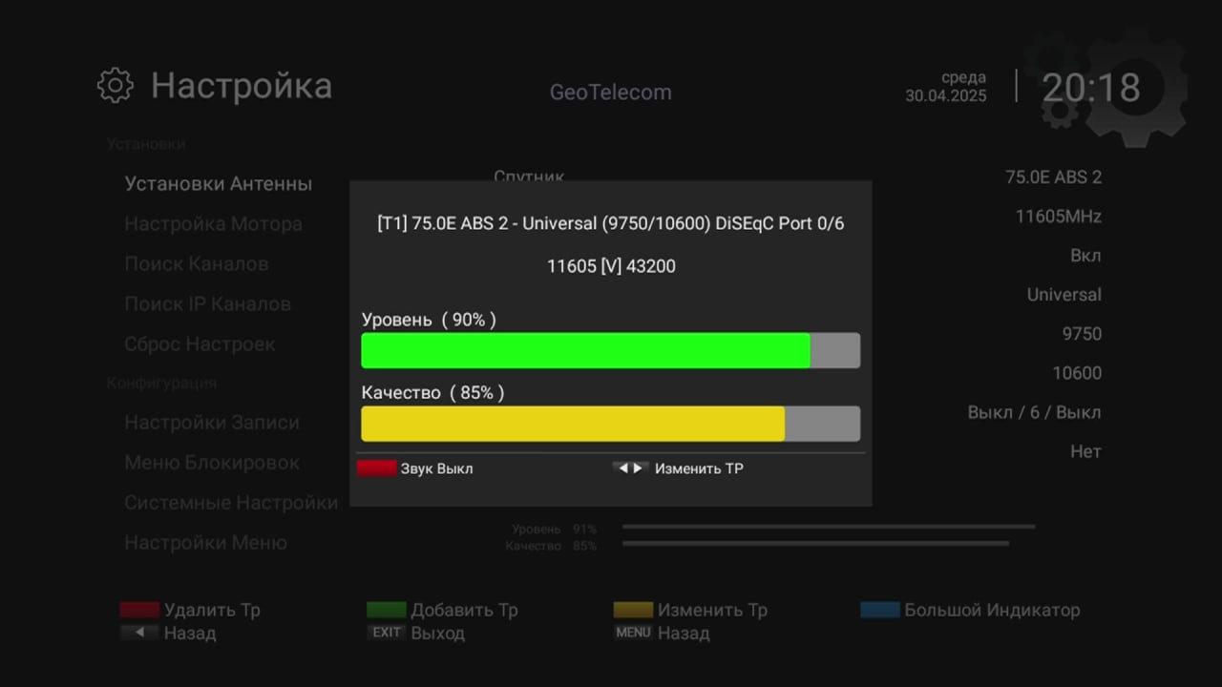Click the GeoTelecom header text
This screenshot has height=687, width=1222.
611,93
